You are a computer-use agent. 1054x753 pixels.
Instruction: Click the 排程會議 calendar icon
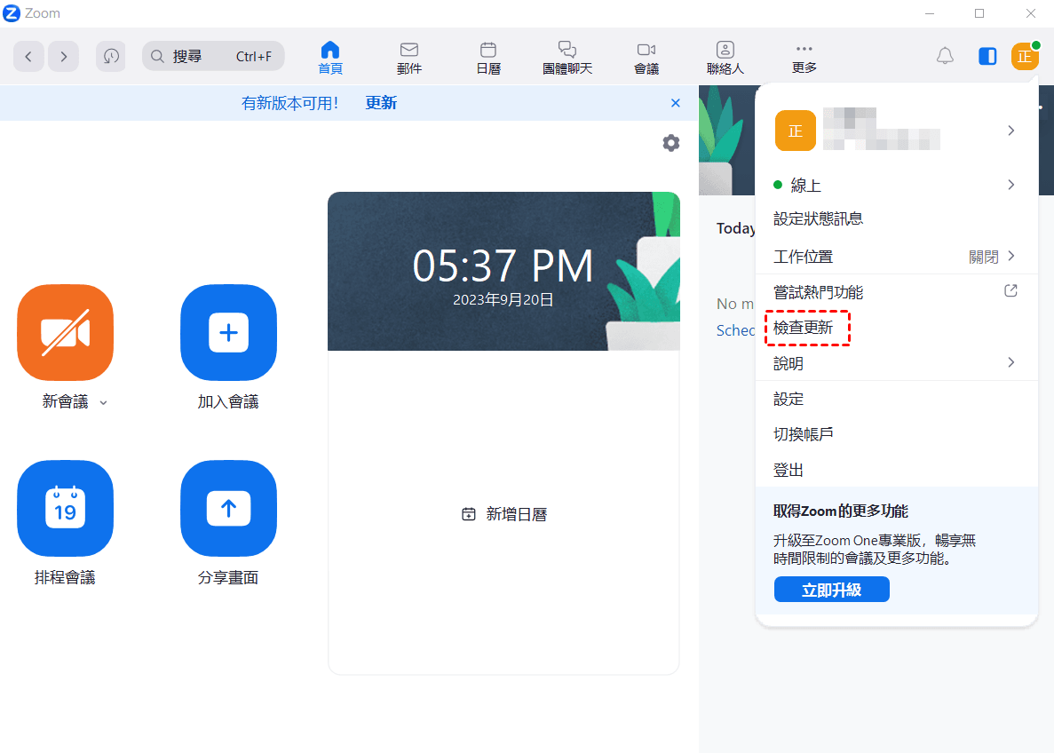tap(65, 508)
